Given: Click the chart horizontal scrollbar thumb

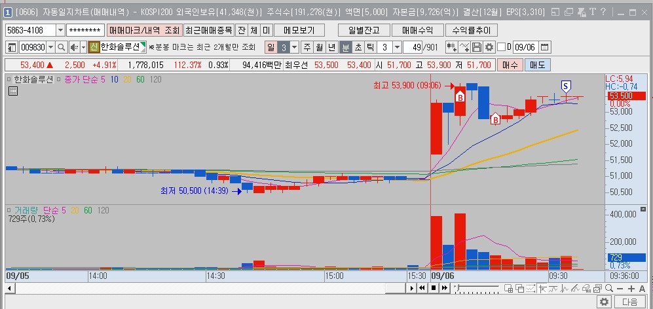Looking at the screenshot, I should tap(395, 288).
